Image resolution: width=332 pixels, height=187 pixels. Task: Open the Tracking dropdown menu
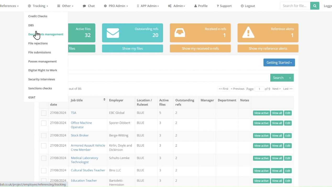pos(38,6)
